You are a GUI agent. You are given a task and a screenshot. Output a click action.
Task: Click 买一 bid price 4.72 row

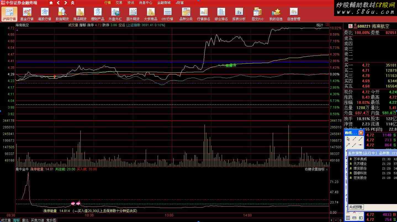pos(370,65)
